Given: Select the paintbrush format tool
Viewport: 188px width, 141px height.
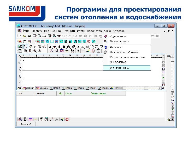Looking at the screenshot, I should pyautogui.click(x=30, y=46).
